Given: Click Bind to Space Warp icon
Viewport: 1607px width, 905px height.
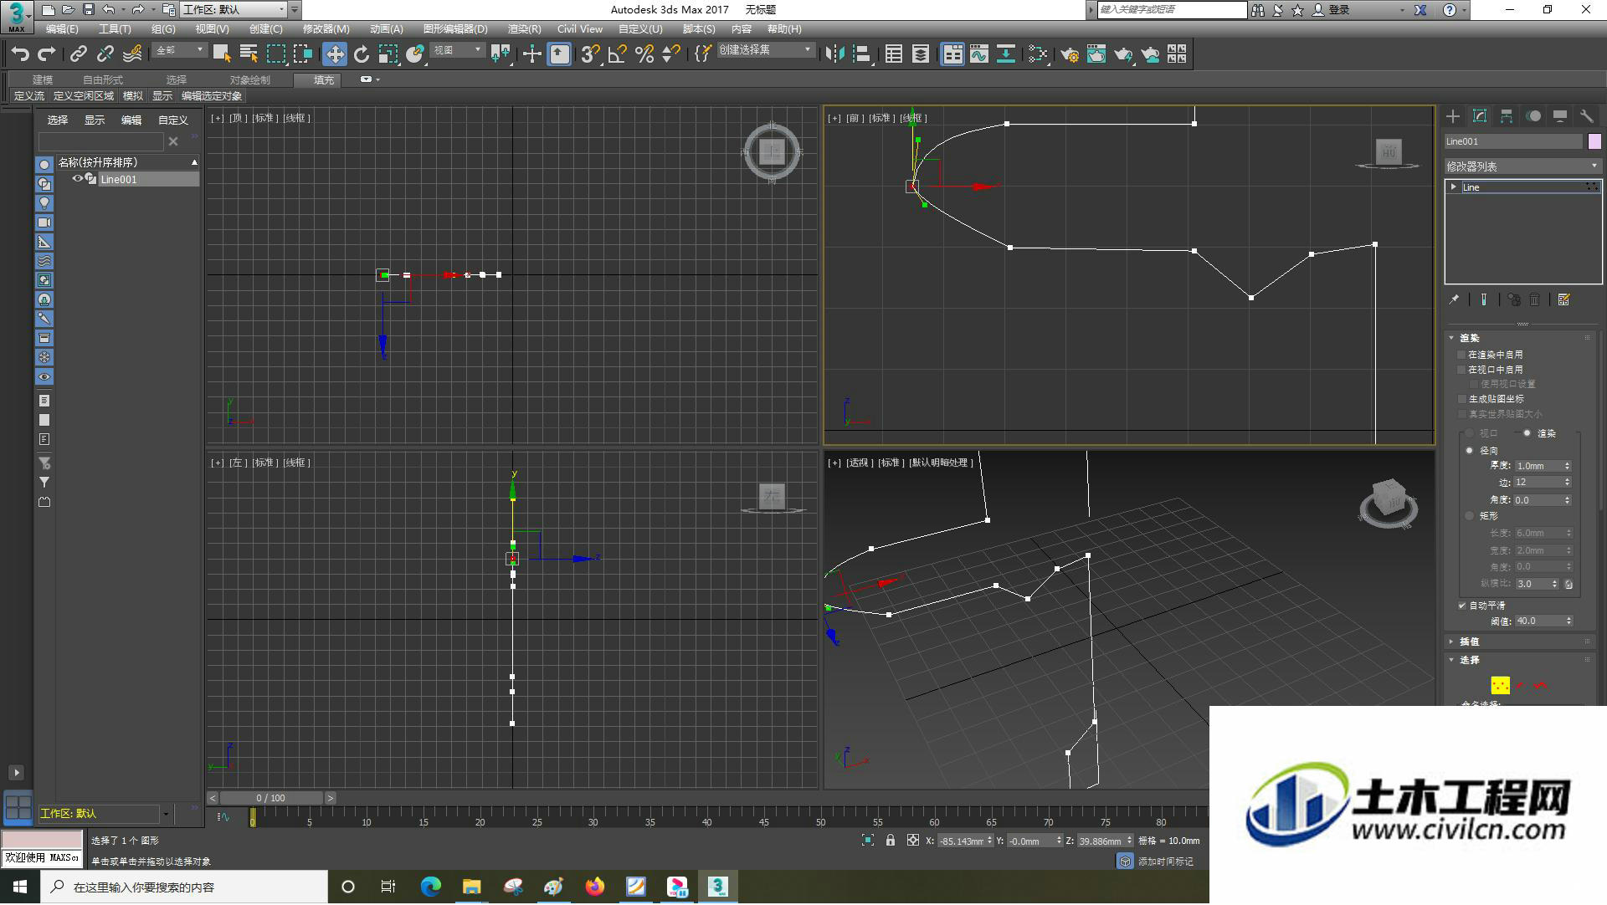Looking at the screenshot, I should click(132, 54).
